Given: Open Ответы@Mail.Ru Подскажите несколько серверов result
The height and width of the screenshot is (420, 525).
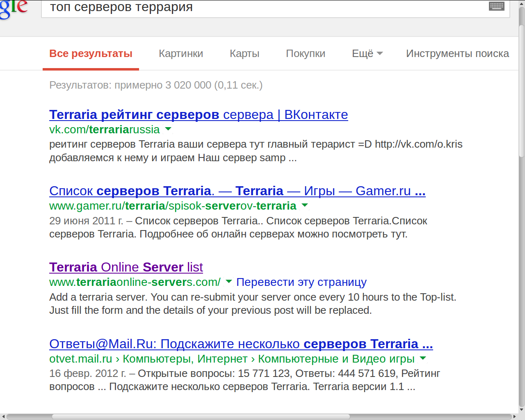Looking at the screenshot, I should click(241, 344).
